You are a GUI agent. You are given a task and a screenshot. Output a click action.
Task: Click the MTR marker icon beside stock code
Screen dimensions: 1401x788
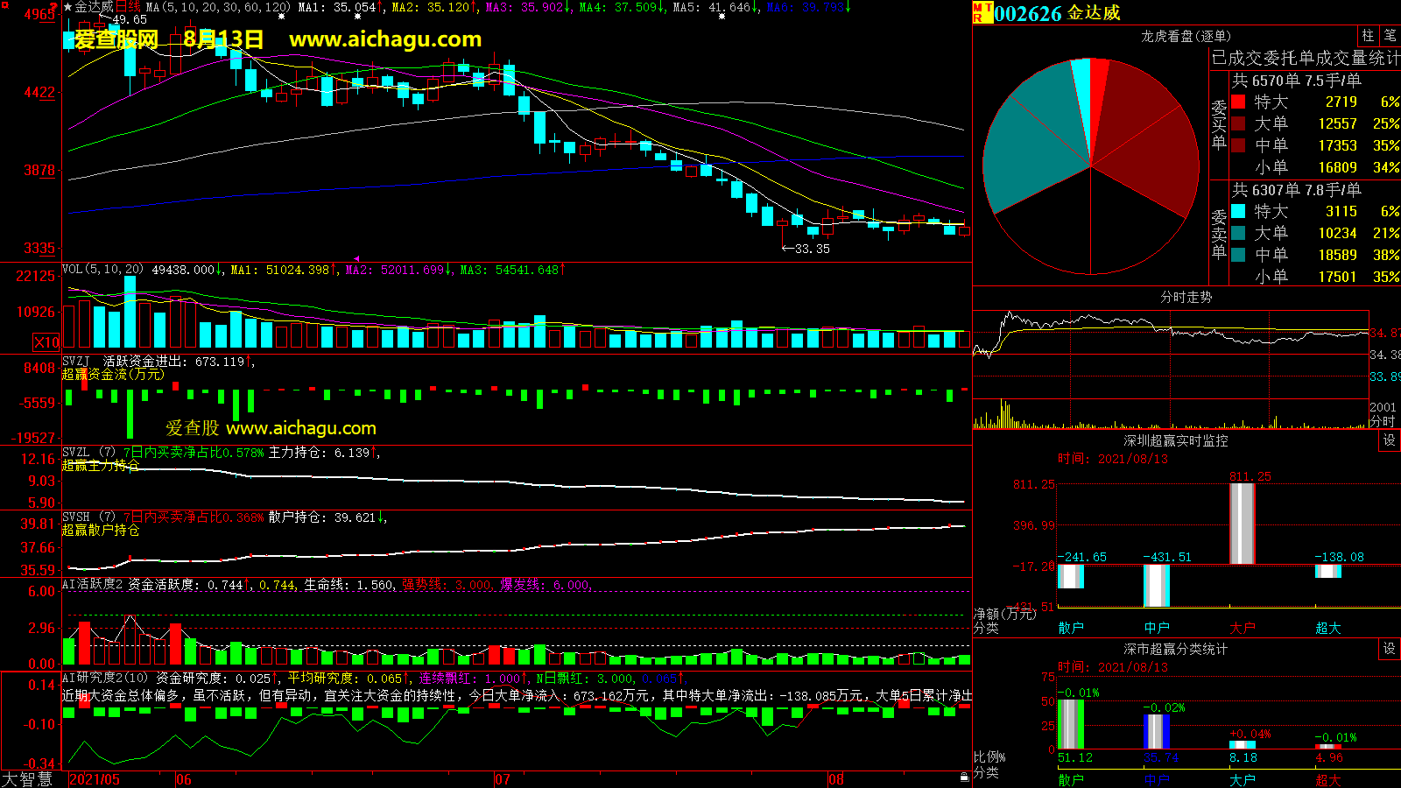(x=982, y=12)
